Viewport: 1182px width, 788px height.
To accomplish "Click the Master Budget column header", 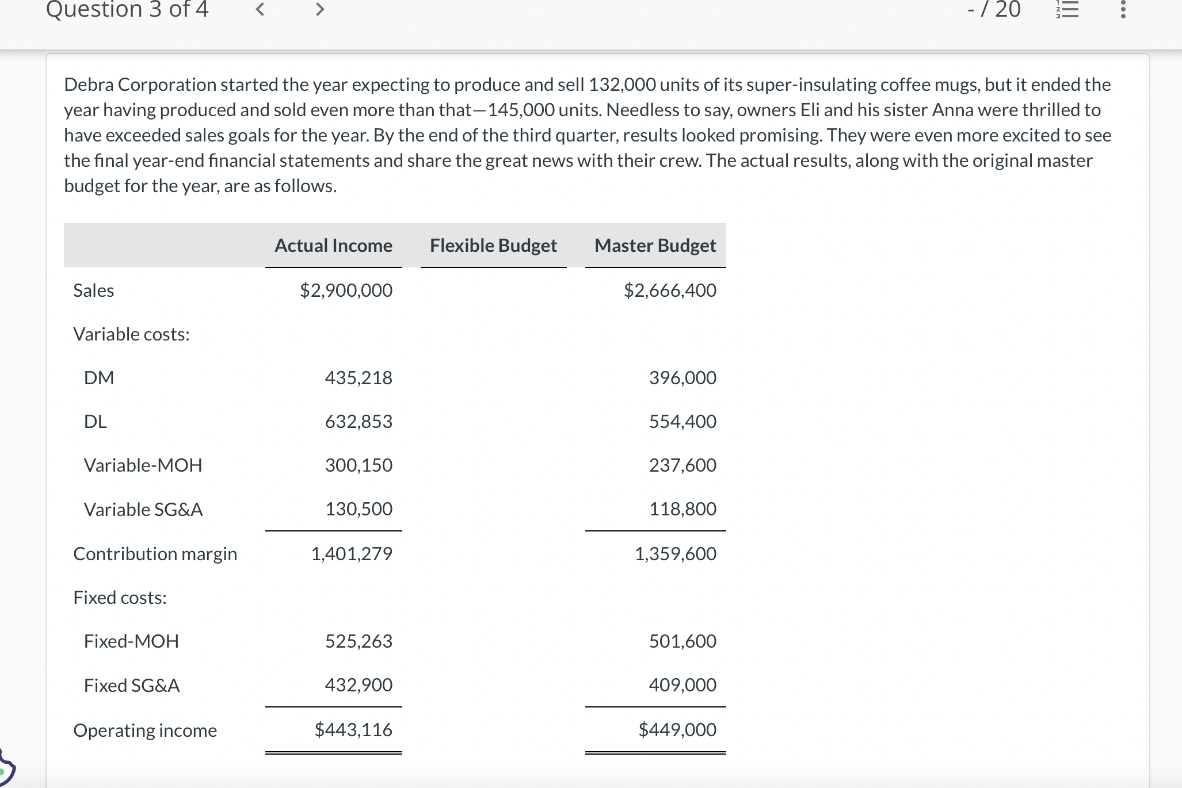I will pyautogui.click(x=655, y=246).
